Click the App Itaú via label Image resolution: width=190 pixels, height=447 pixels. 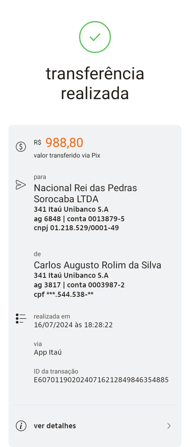[47, 352]
